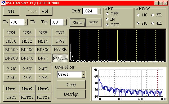This screenshot has height=104, width=169.
Task: Click the FFT spectrum display
Action: pos(118,46)
